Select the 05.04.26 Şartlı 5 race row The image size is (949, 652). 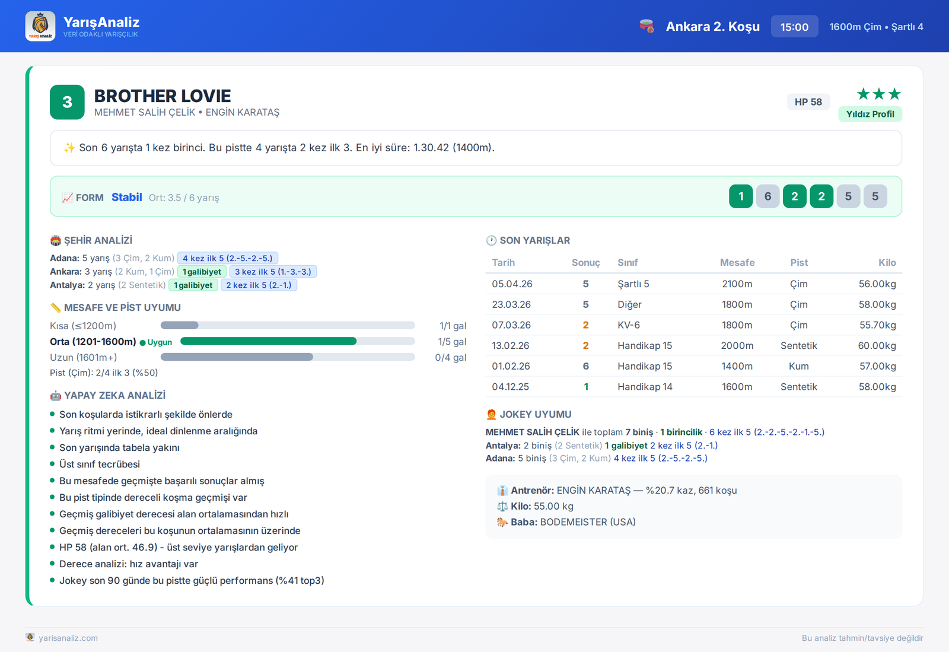click(x=694, y=284)
